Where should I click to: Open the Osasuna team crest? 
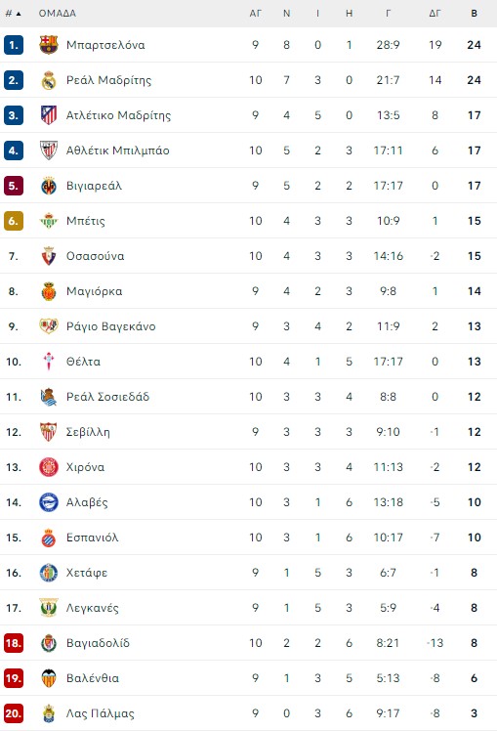[49, 256]
